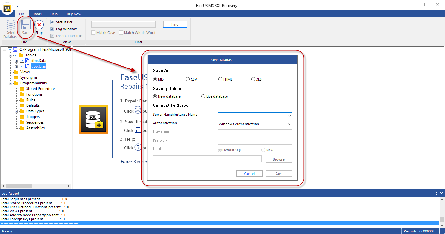Select HTML save format radio button
This screenshot has width=445, height=234.
[x=220, y=79]
